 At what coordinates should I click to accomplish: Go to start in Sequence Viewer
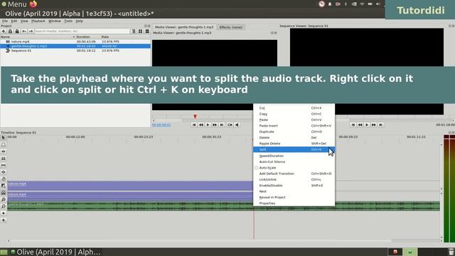point(353,125)
